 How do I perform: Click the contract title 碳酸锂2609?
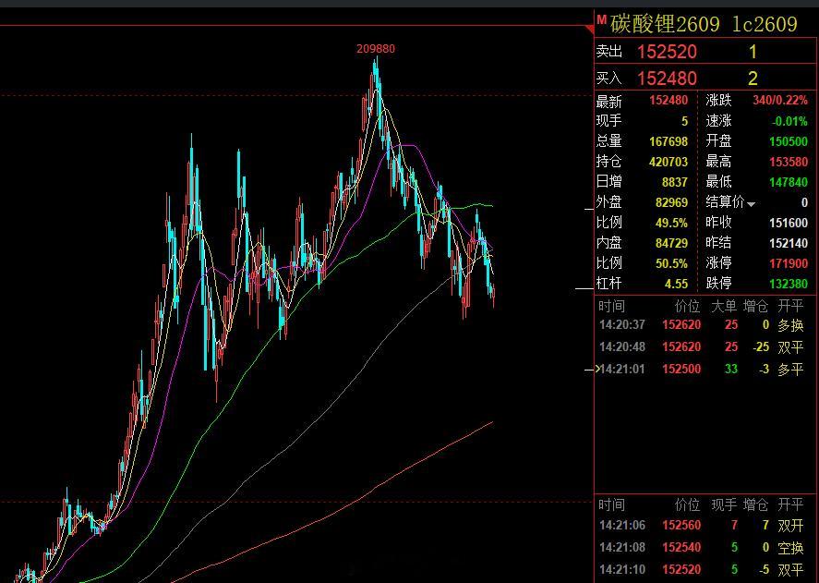point(665,24)
